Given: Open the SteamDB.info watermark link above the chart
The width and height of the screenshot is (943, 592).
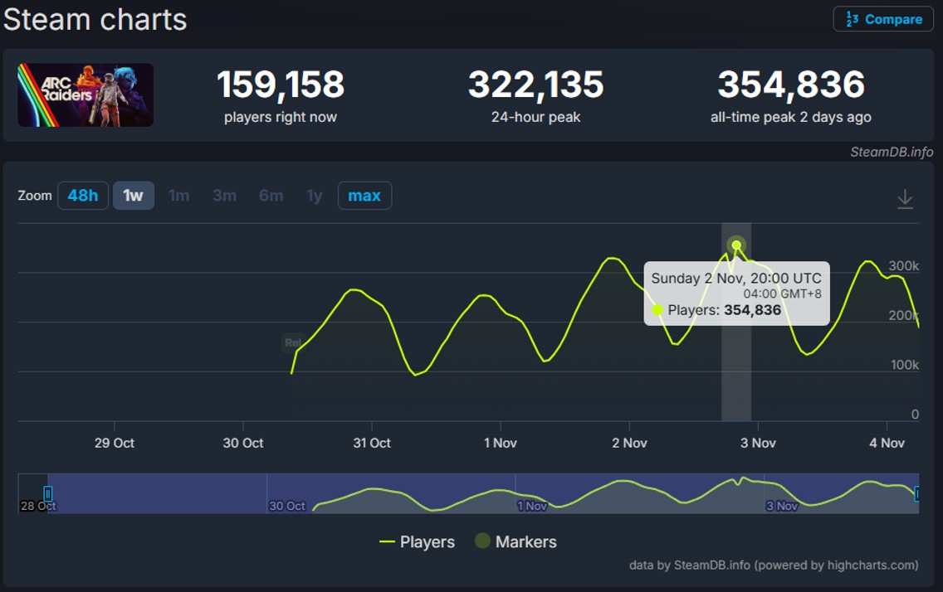Looking at the screenshot, I should pos(891,152).
